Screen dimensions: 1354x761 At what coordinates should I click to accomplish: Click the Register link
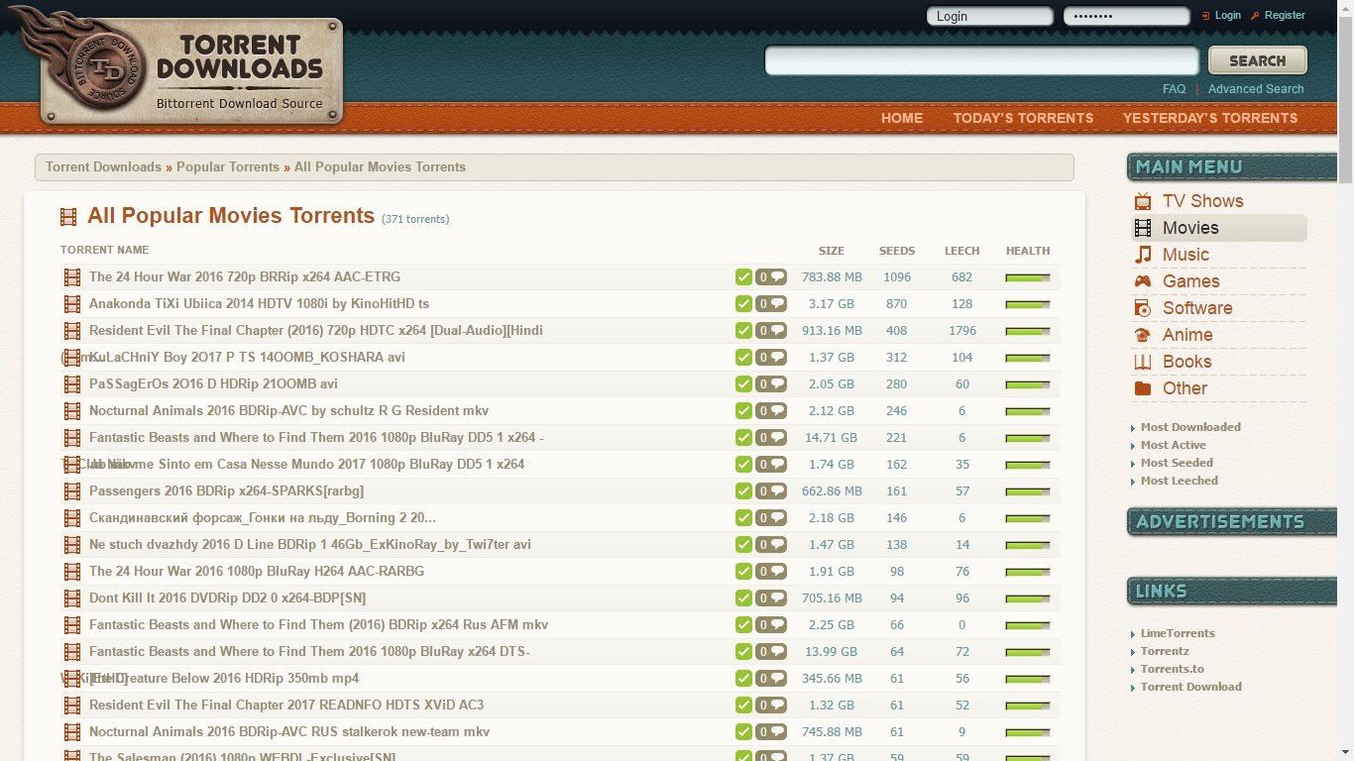(x=1285, y=15)
